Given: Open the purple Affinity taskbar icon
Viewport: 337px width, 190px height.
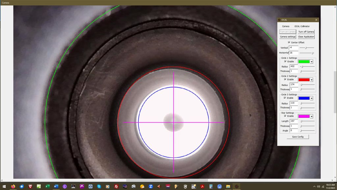Looking at the screenshot, I should [82, 186].
